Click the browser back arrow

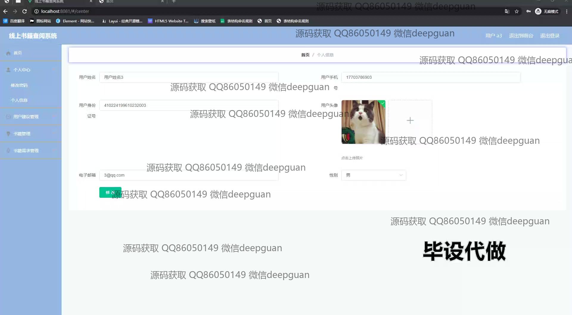click(5, 11)
